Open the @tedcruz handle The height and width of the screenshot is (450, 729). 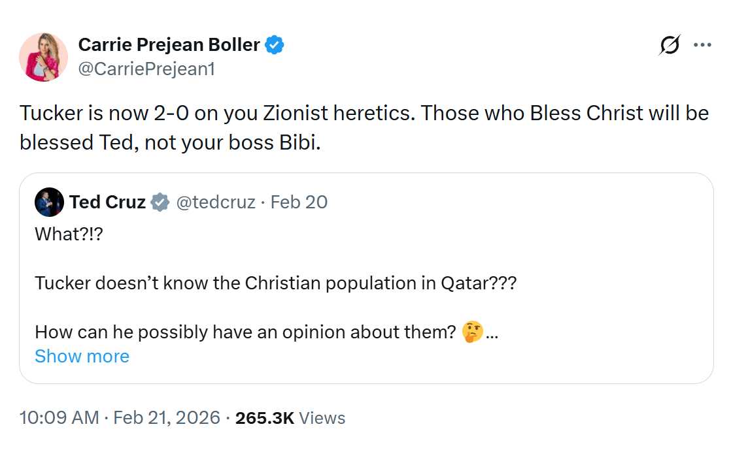point(215,202)
